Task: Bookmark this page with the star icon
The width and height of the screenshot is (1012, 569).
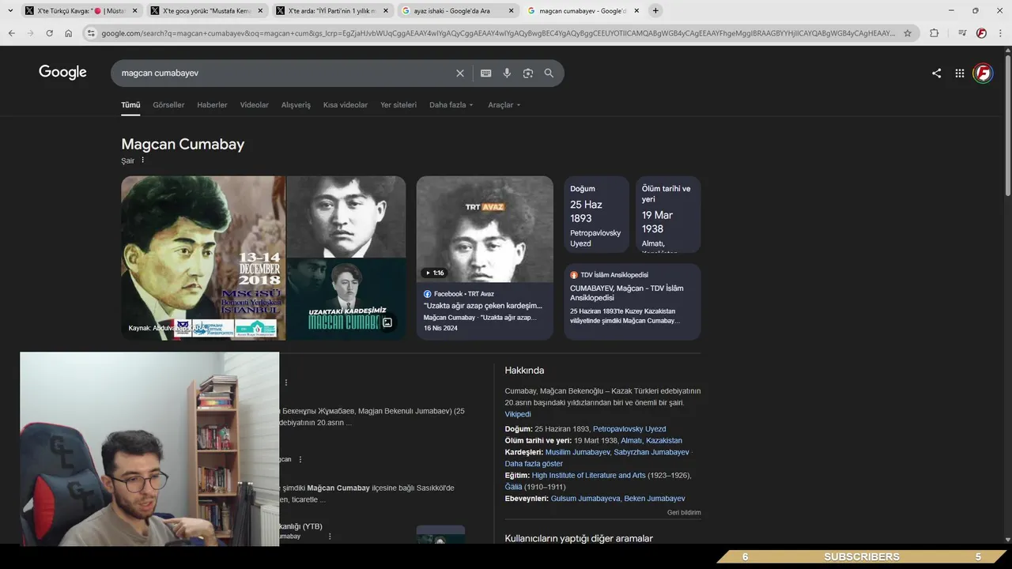Action: [908, 33]
